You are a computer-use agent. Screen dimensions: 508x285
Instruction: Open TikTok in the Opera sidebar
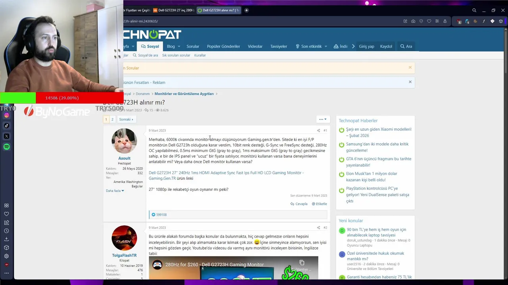[6, 126]
